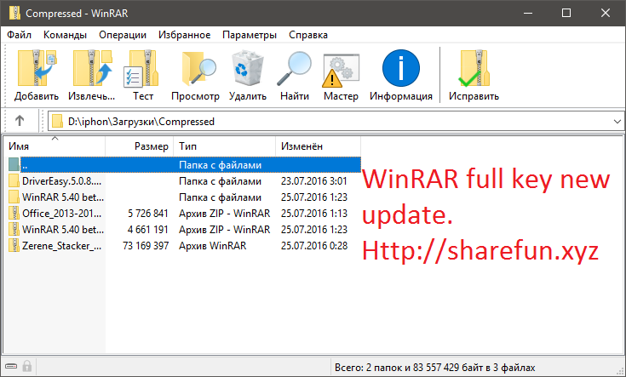Open the Команды menu
Viewport: 626px width, 377px height.
click(65, 35)
